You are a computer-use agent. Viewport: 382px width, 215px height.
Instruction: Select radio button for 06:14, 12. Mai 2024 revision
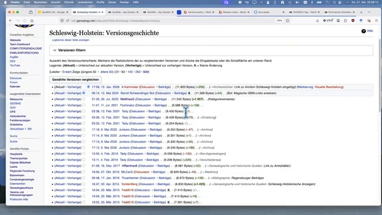click(x=84, y=93)
